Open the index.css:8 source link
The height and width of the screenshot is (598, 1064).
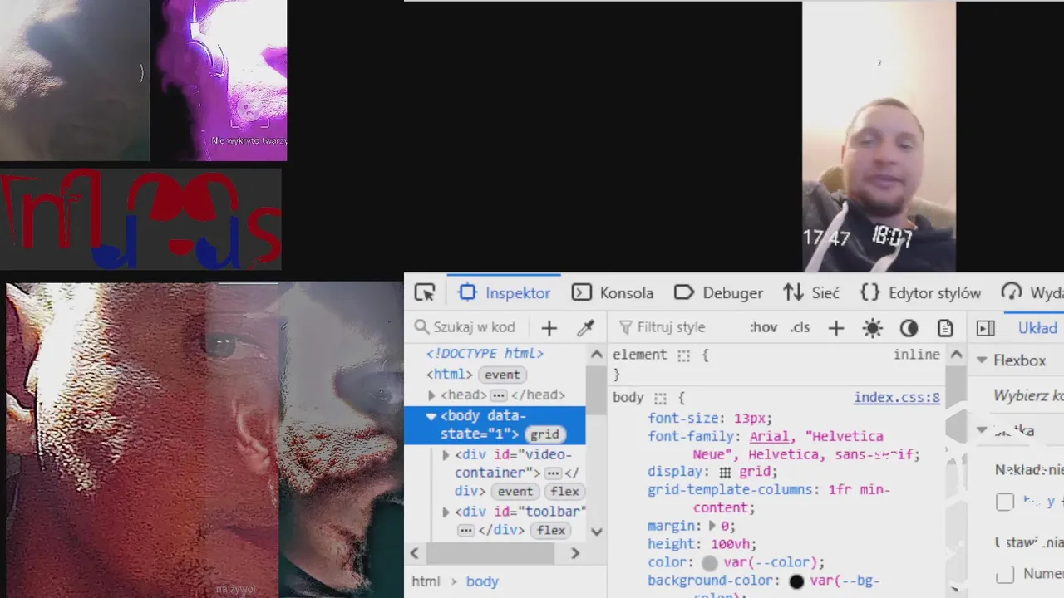pyautogui.click(x=896, y=398)
